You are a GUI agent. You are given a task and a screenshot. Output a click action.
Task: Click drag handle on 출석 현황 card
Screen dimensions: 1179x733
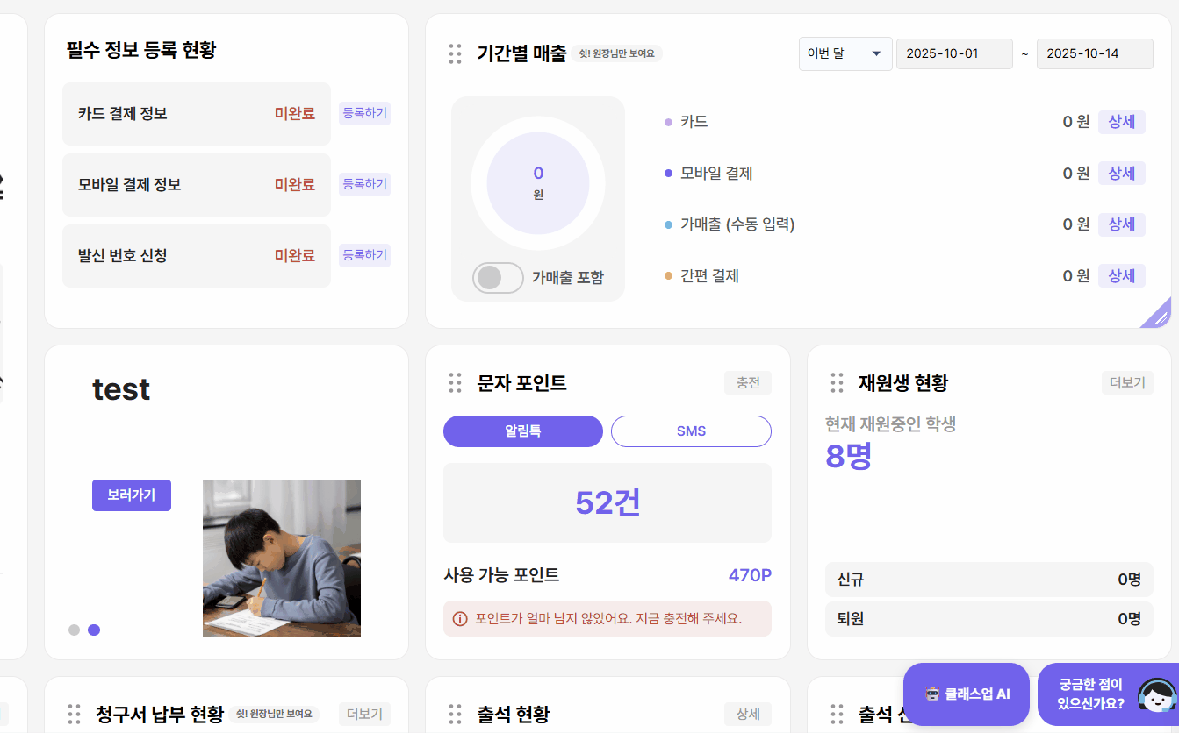[x=455, y=715]
